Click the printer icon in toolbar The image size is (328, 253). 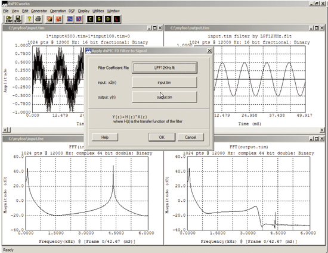pyautogui.click(x=38, y=19)
